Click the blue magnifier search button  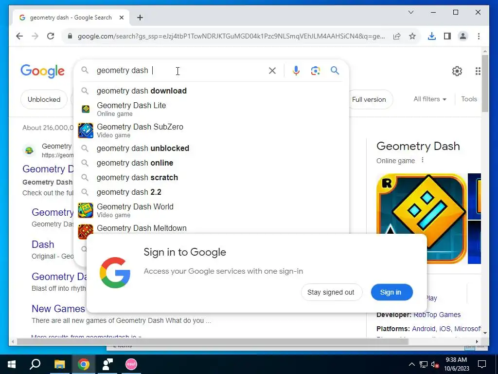pyautogui.click(x=335, y=71)
